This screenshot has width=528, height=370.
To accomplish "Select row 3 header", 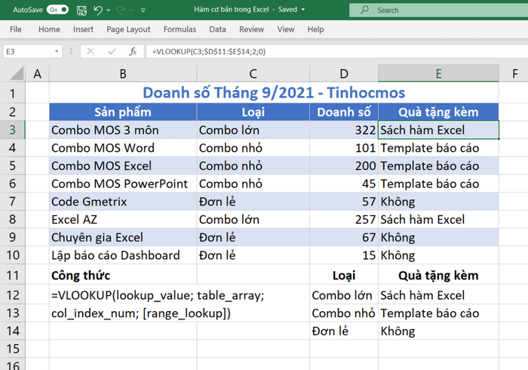I will (13, 130).
